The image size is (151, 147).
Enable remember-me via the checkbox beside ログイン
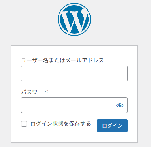click(x=24, y=124)
